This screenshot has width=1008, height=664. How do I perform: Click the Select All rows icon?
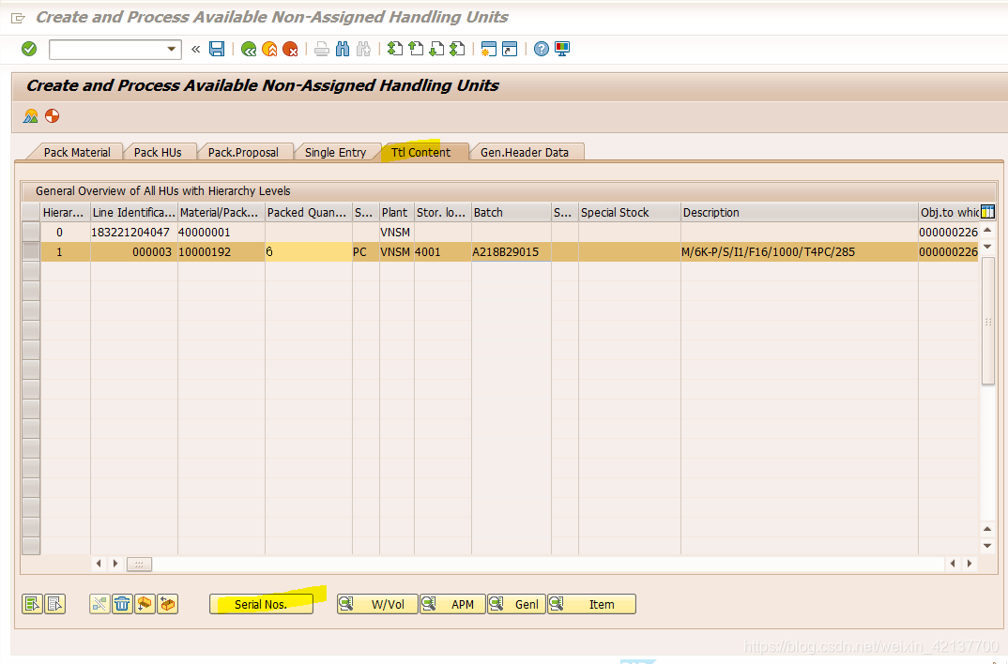(x=32, y=604)
